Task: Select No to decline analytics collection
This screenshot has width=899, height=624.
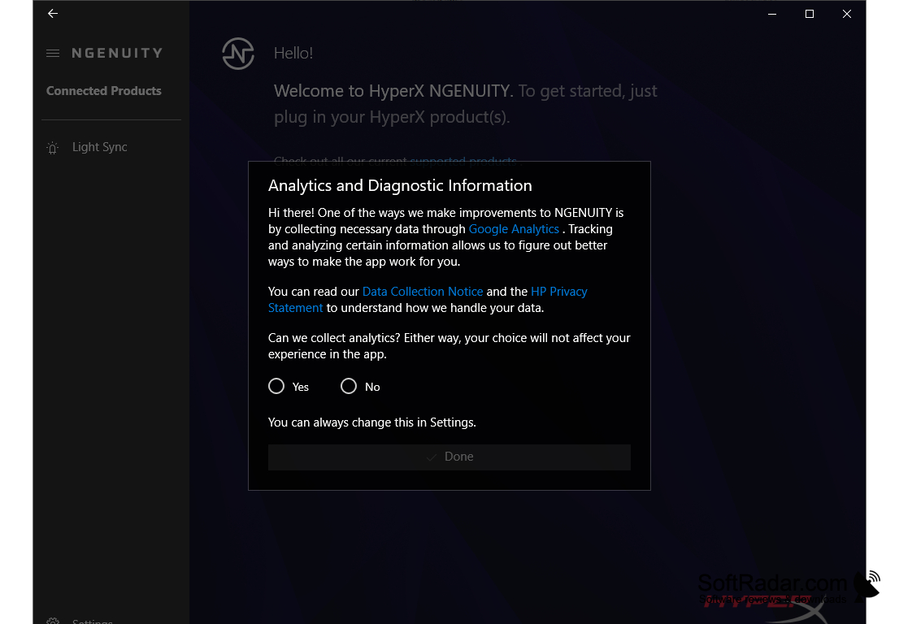Action: (349, 386)
